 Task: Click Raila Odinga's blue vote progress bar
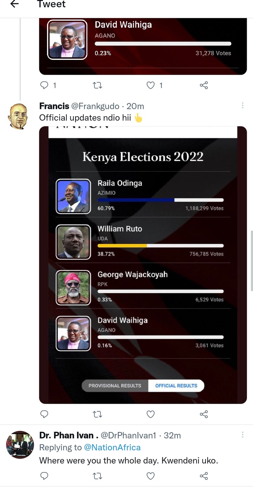point(136,200)
